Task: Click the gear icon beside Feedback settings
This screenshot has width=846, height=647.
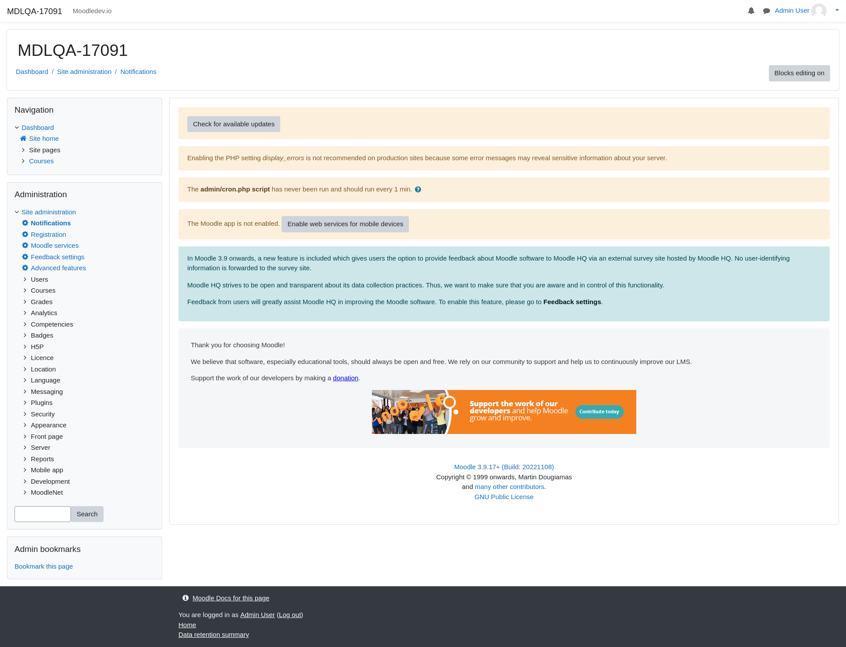Action: tap(25, 257)
